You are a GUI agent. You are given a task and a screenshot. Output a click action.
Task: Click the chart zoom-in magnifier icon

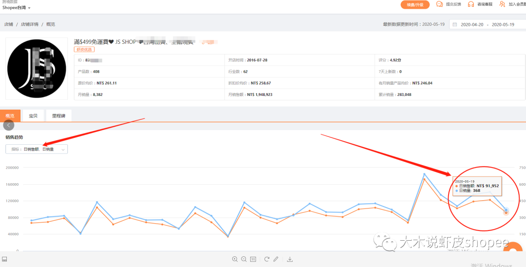[x=235, y=259]
